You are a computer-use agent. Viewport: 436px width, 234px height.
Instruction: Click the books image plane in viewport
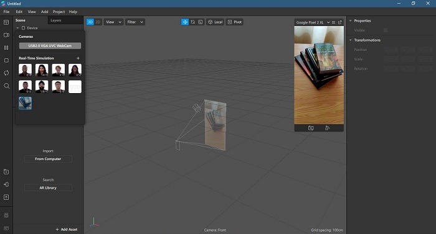coord(216,125)
